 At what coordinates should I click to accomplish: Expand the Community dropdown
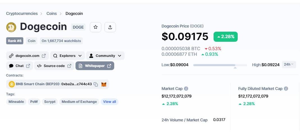(x=105, y=56)
